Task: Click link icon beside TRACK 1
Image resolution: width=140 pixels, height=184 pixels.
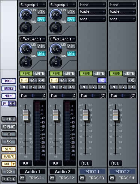Action: pyautogui.click(x=22, y=178)
